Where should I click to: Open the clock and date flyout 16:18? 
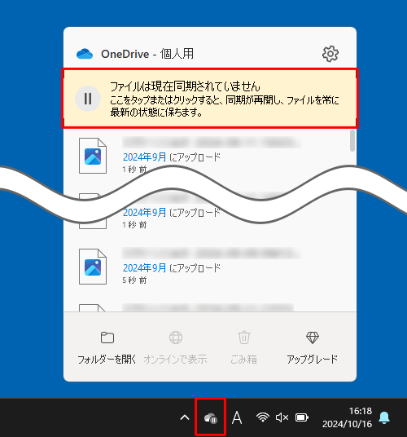coord(347,417)
